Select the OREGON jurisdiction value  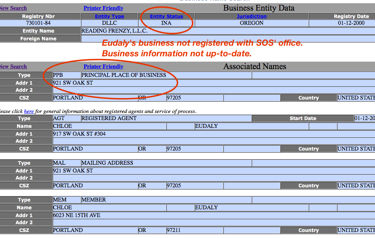pos(252,23)
